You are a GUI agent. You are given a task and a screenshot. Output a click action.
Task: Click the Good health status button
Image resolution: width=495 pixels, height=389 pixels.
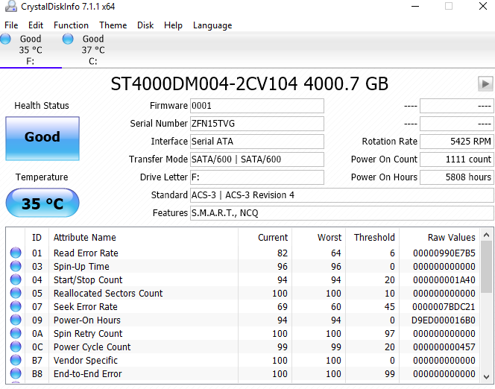coord(42,137)
